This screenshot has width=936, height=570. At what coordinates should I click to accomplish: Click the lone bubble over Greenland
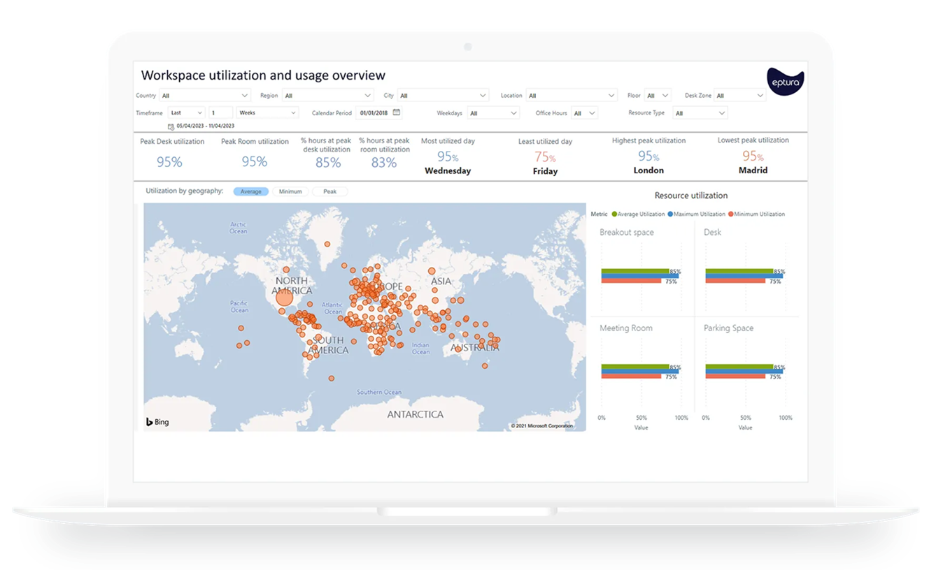327,244
